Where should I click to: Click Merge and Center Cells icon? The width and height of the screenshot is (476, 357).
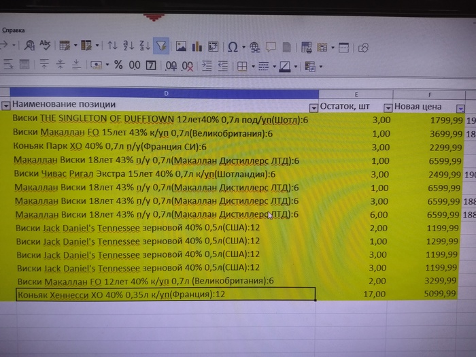[24, 65]
